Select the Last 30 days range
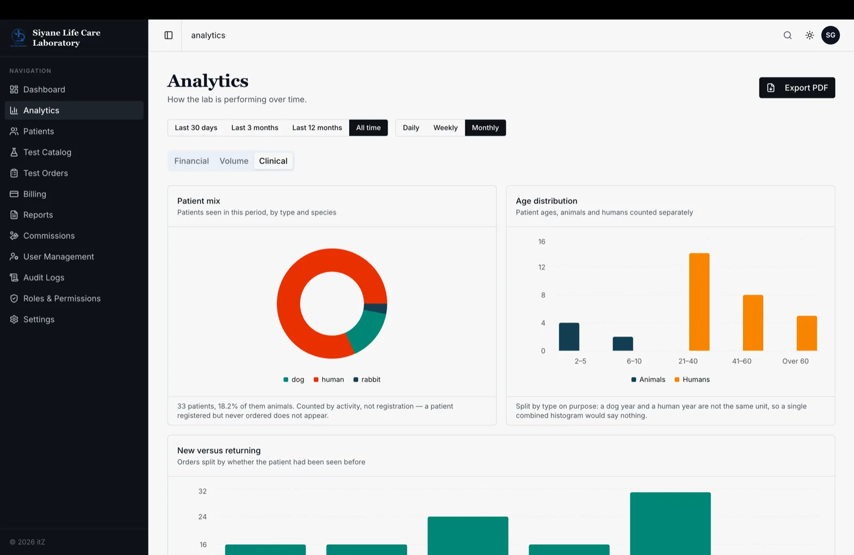Viewport: 854px width, 555px height. coord(196,128)
